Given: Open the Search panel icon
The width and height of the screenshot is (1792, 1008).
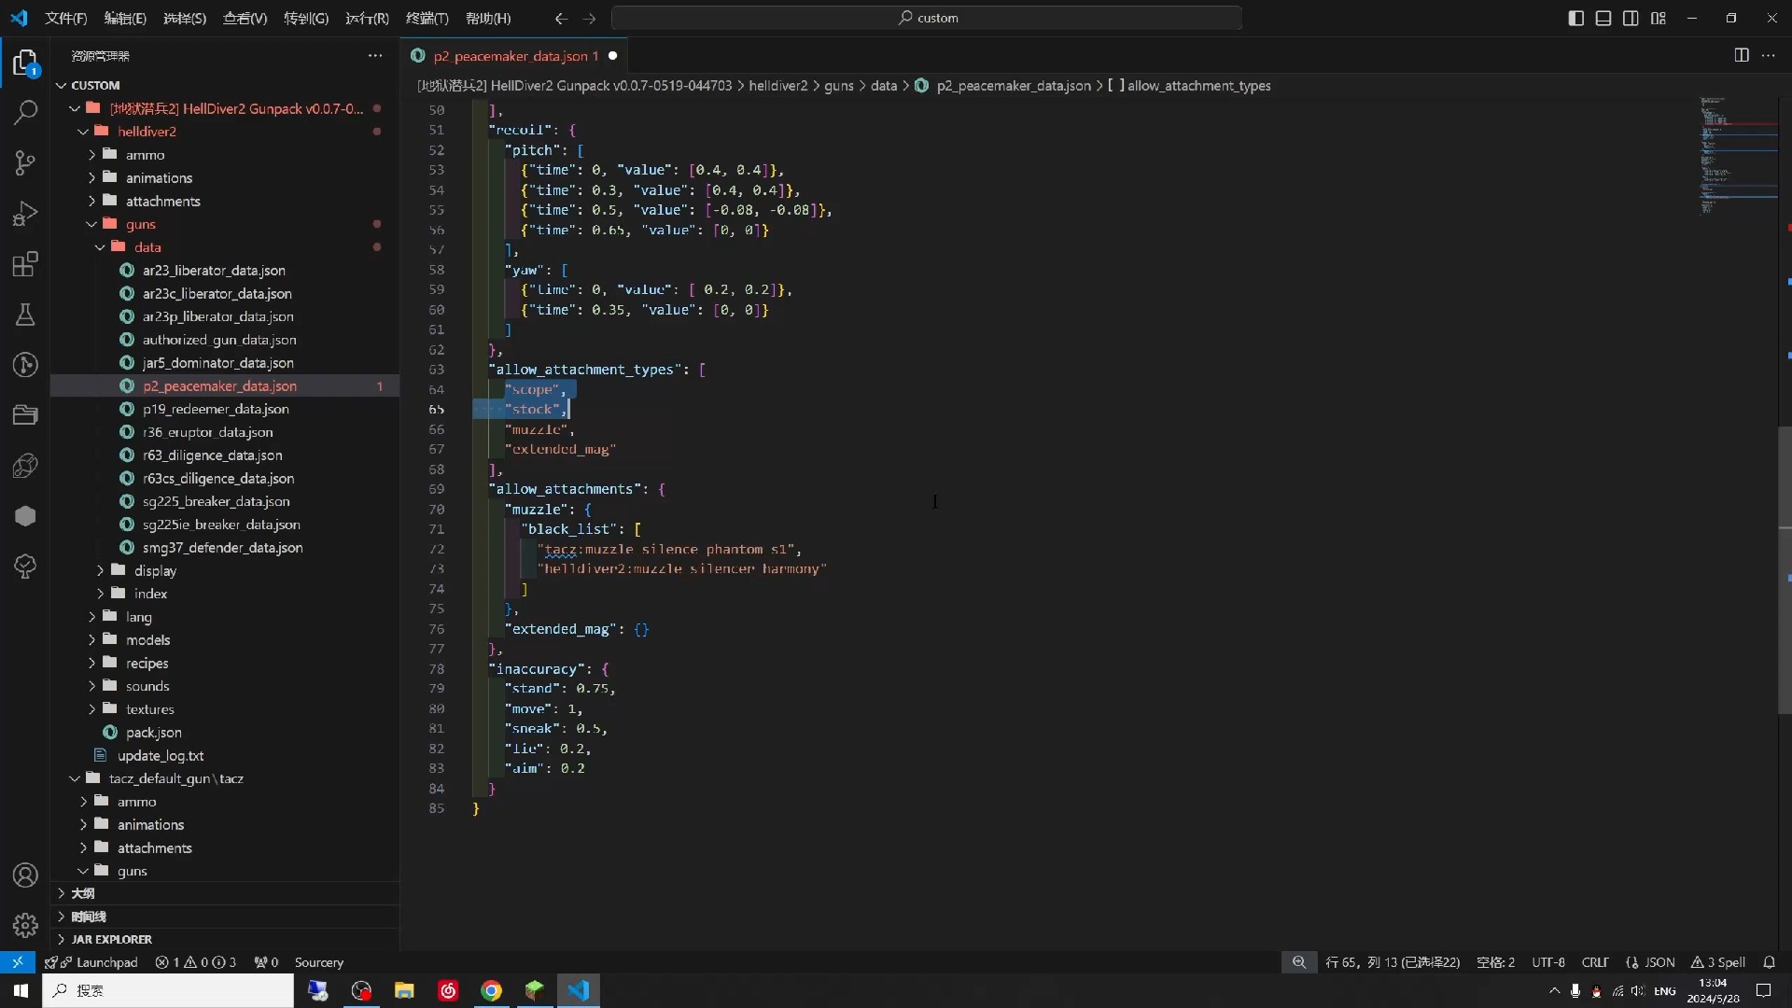Looking at the screenshot, I should [27, 113].
